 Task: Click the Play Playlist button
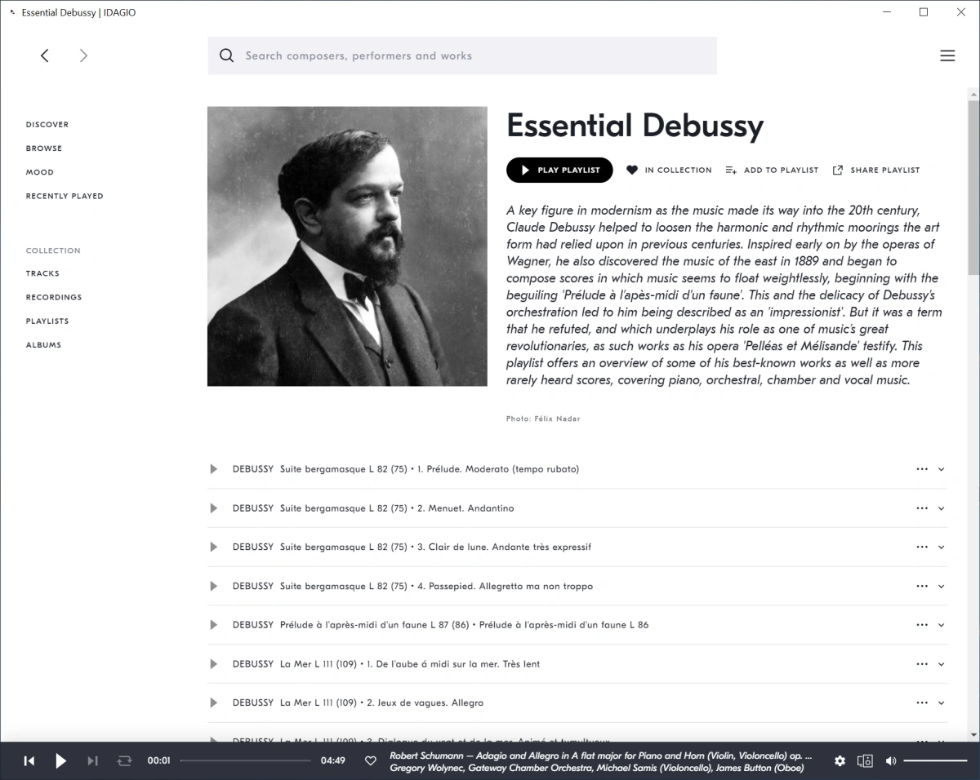click(x=559, y=170)
